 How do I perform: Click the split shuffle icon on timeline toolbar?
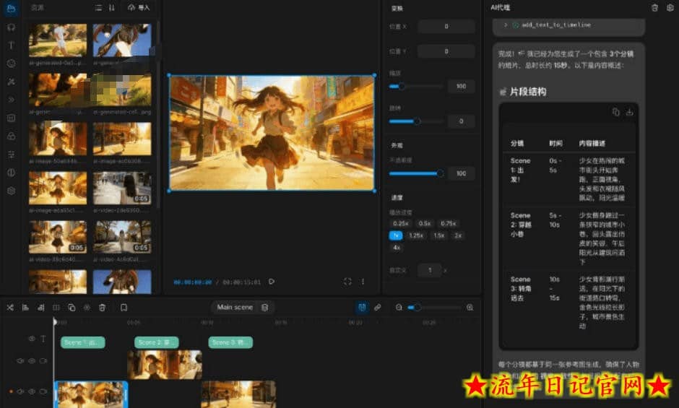(x=10, y=308)
